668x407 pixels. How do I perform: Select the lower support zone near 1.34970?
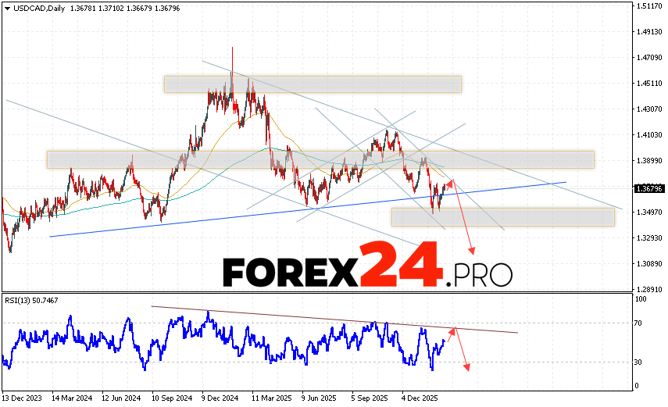click(x=502, y=216)
